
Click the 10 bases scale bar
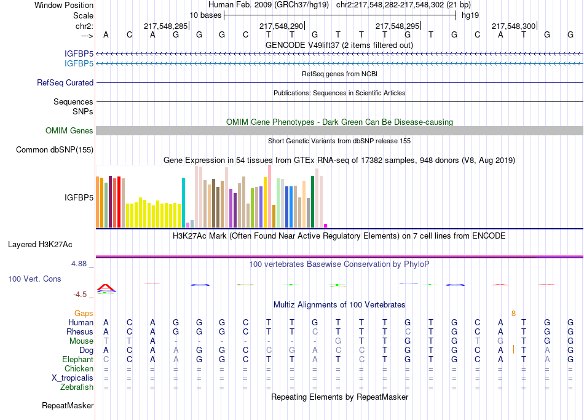pyautogui.click(x=339, y=15)
